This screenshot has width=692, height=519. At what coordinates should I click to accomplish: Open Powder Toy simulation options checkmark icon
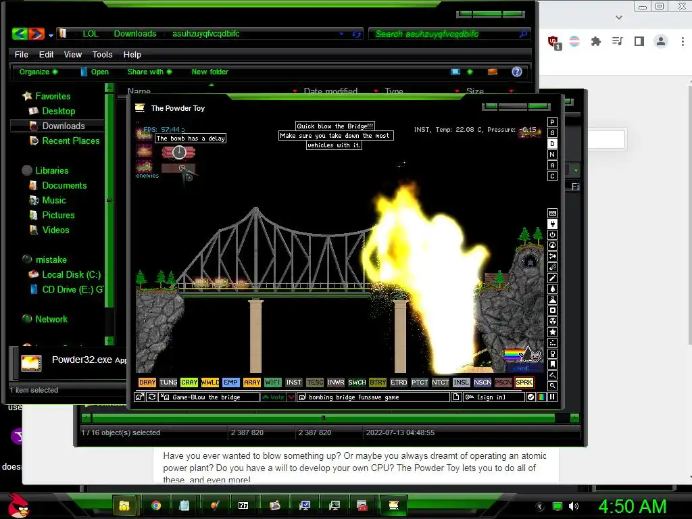point(530,397)
